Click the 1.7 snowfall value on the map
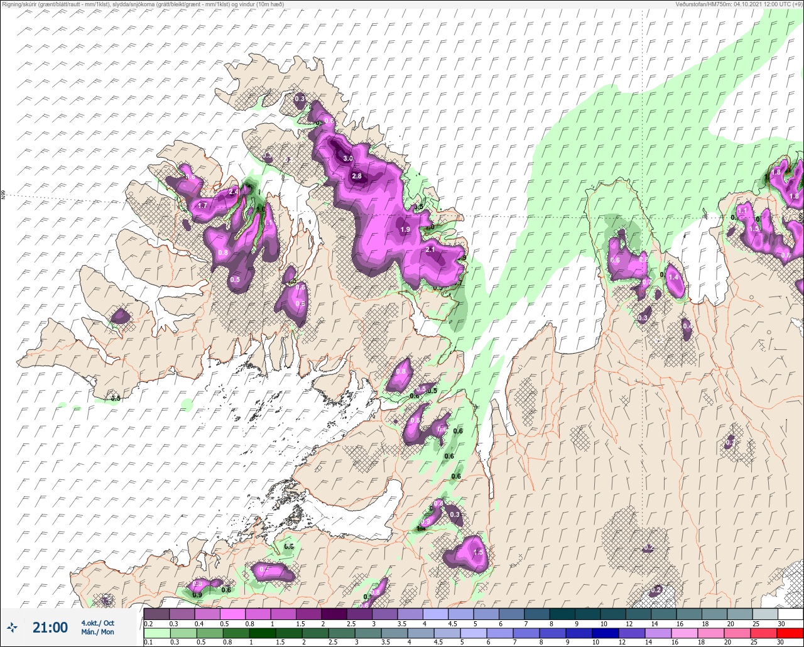 coord(202,205)
